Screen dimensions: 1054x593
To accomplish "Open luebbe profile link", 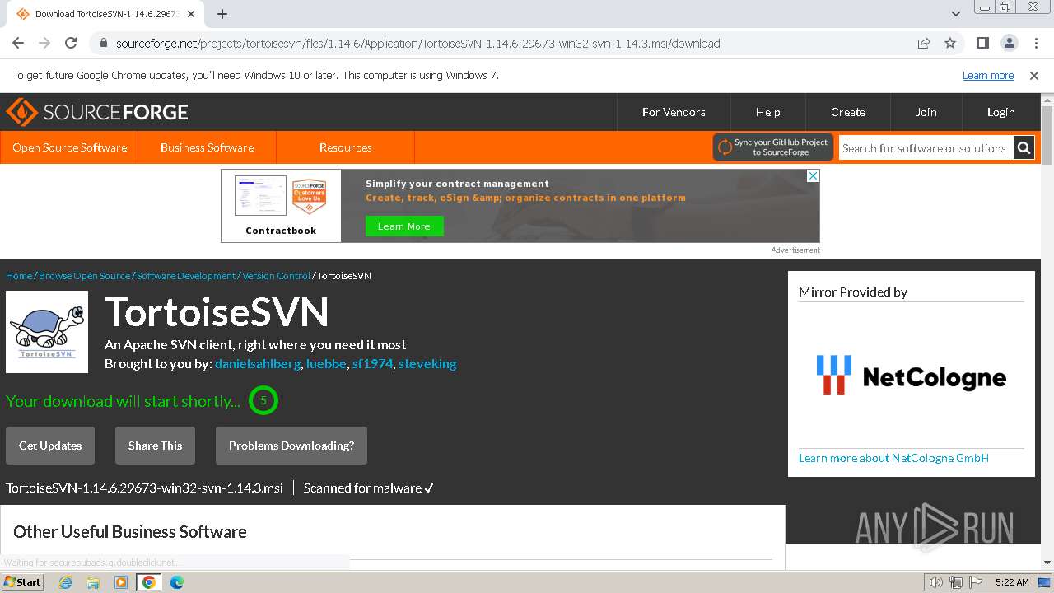I will 326,363.
